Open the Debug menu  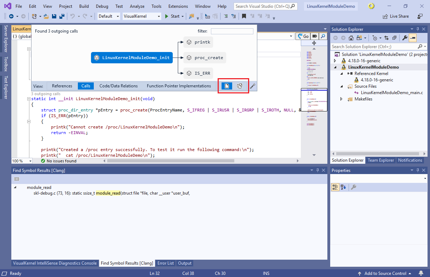(x=102, y=6)
